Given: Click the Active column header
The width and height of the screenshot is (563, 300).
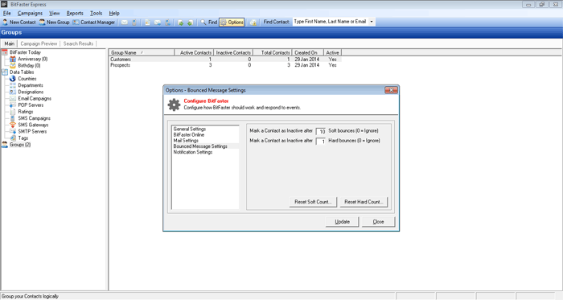Looking at the screenshot, I should 332,52.
